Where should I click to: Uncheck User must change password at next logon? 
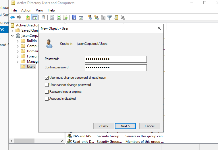click(47, 78)
